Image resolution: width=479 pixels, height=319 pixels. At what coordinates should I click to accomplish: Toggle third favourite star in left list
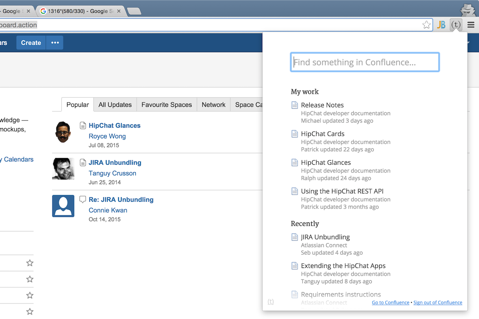[x=30, y=295]
